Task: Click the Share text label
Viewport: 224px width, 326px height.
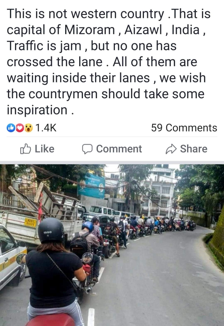Action: (194, 149)
